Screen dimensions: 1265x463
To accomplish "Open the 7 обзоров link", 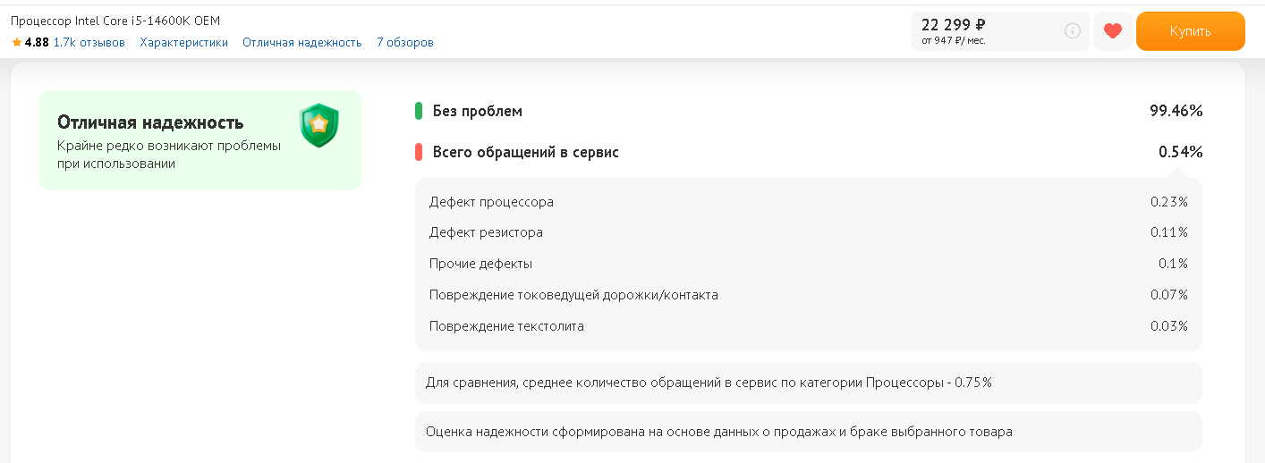I will (405, 42).
